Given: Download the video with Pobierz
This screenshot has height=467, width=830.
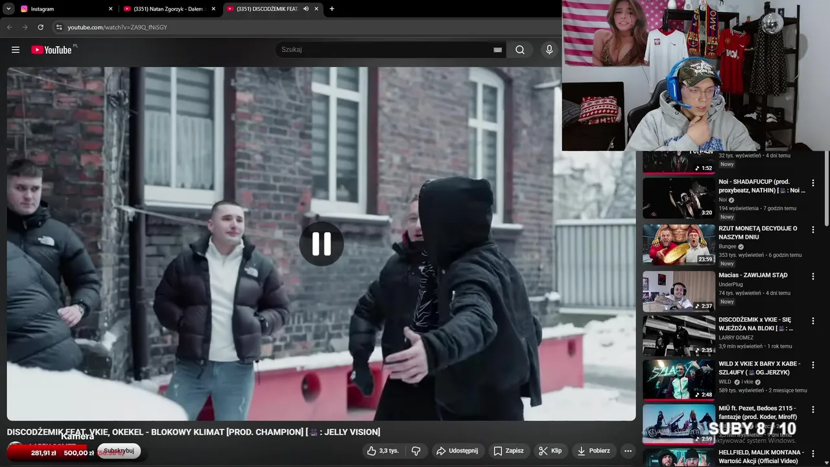Looking at the screenshot, I should click(x=593, y=451).
